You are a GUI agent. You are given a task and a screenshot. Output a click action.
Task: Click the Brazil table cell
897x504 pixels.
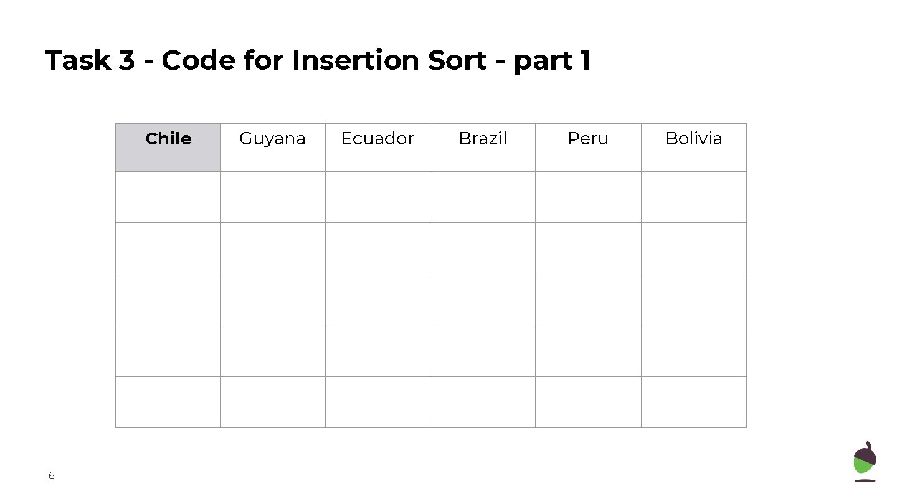point(483,147)
